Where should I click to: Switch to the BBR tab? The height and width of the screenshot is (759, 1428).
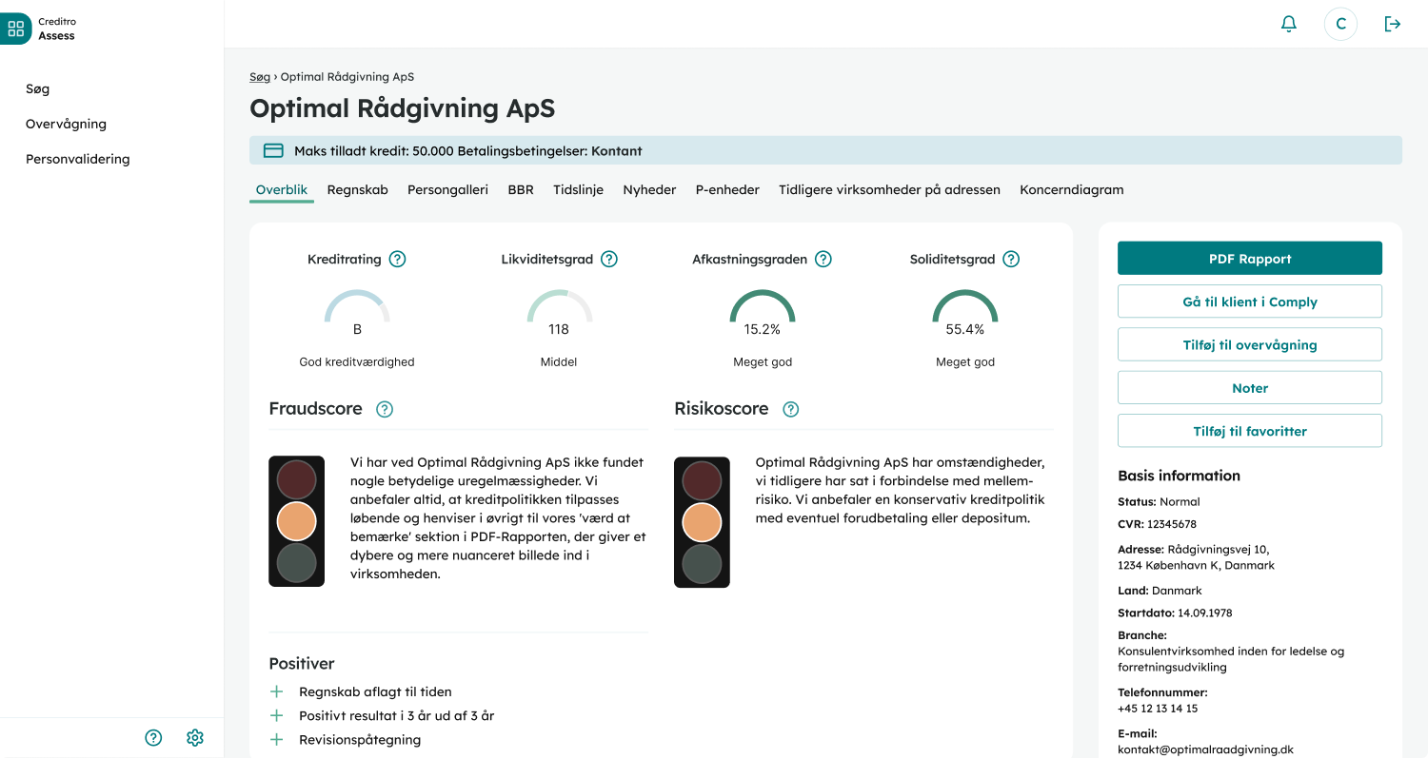point(521,189)
